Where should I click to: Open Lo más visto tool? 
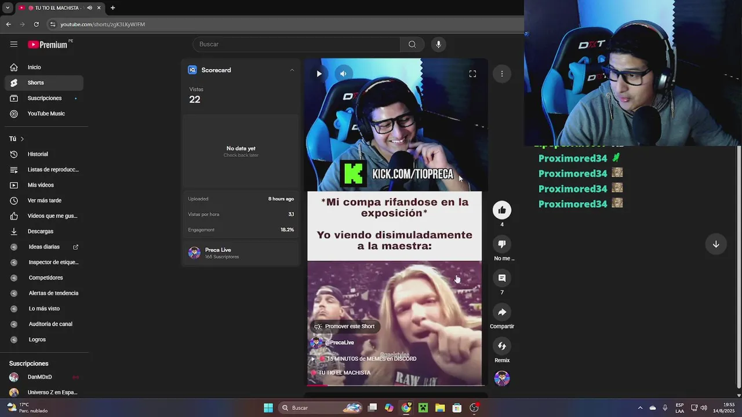(x=44, y=309)
